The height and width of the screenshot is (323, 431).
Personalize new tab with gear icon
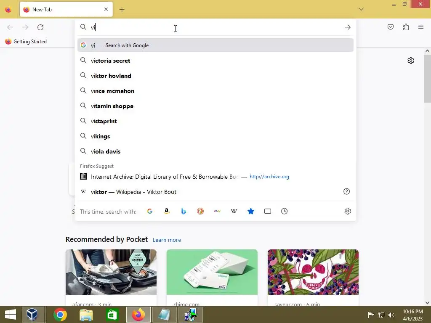(411, 61)
